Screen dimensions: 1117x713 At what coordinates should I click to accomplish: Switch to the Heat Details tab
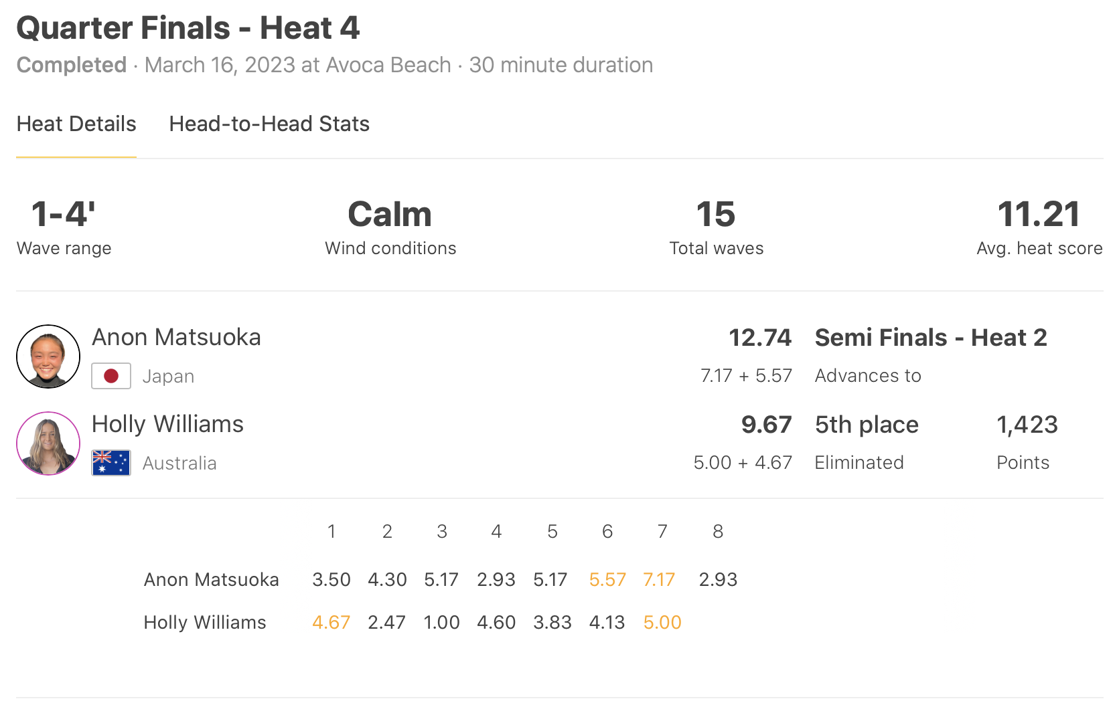pyautogui.click(x=76, y=124)
